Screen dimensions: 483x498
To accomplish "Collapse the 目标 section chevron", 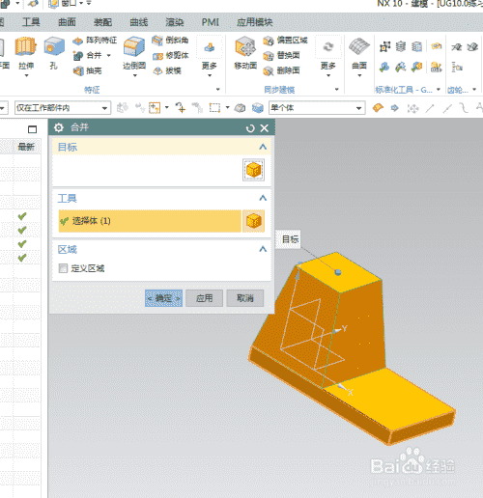I will (263, 147).
